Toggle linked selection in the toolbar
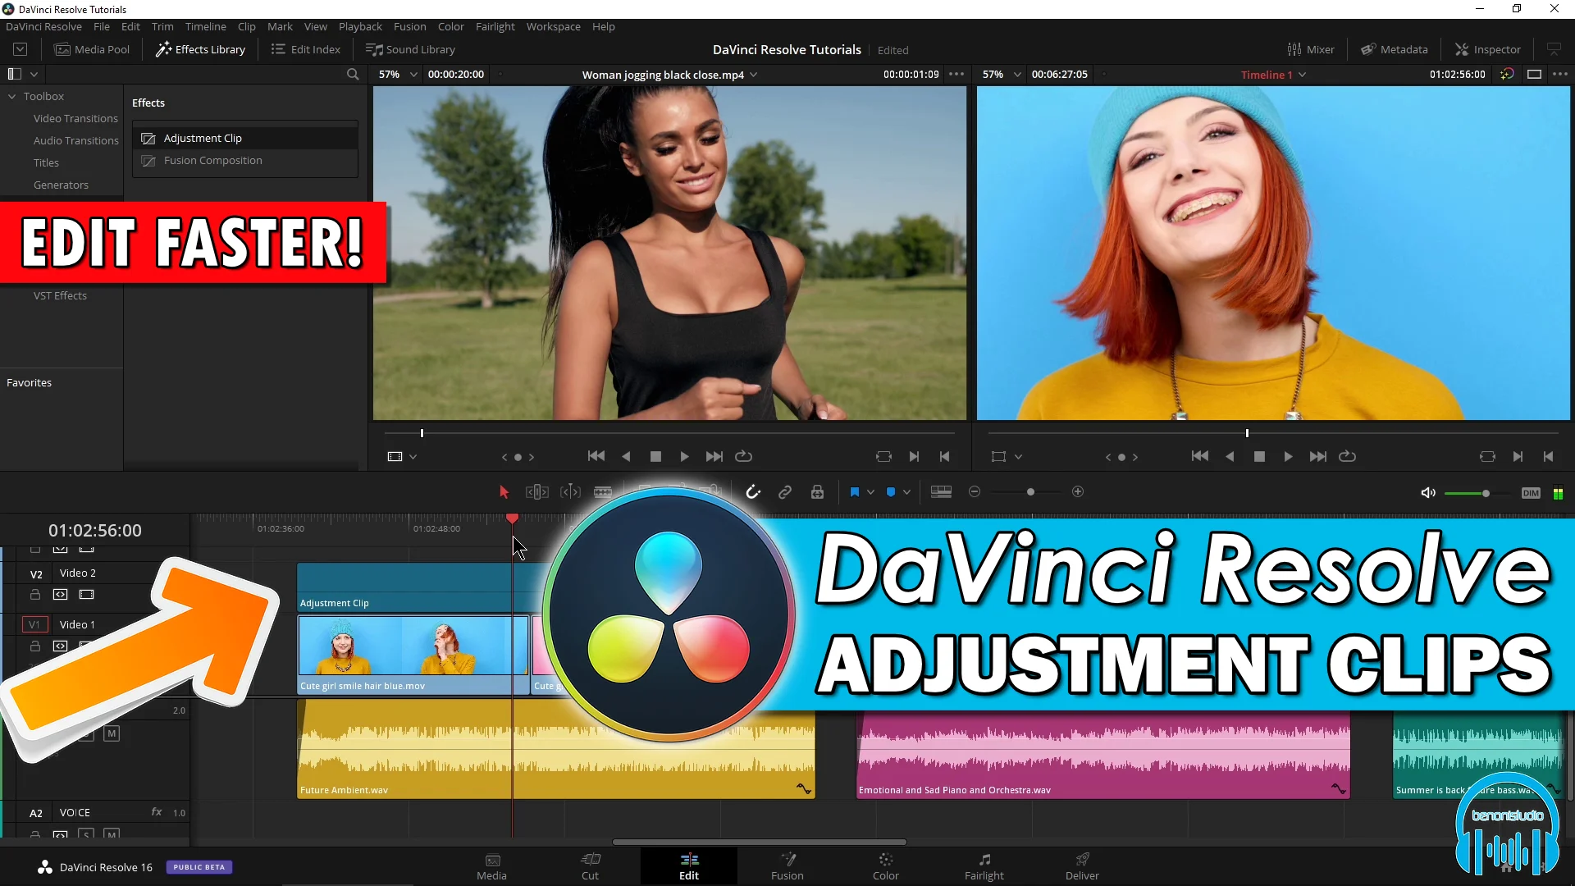This screenshot has height=886, width=1575. point(785,491)
